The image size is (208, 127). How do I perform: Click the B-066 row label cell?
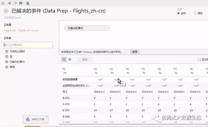tap(66, 117)
